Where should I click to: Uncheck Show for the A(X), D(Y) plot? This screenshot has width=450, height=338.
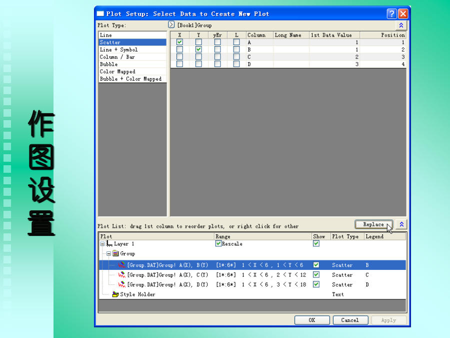316,284
